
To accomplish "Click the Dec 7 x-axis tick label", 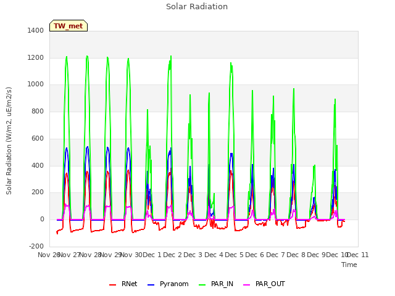I will pos(275,255).
